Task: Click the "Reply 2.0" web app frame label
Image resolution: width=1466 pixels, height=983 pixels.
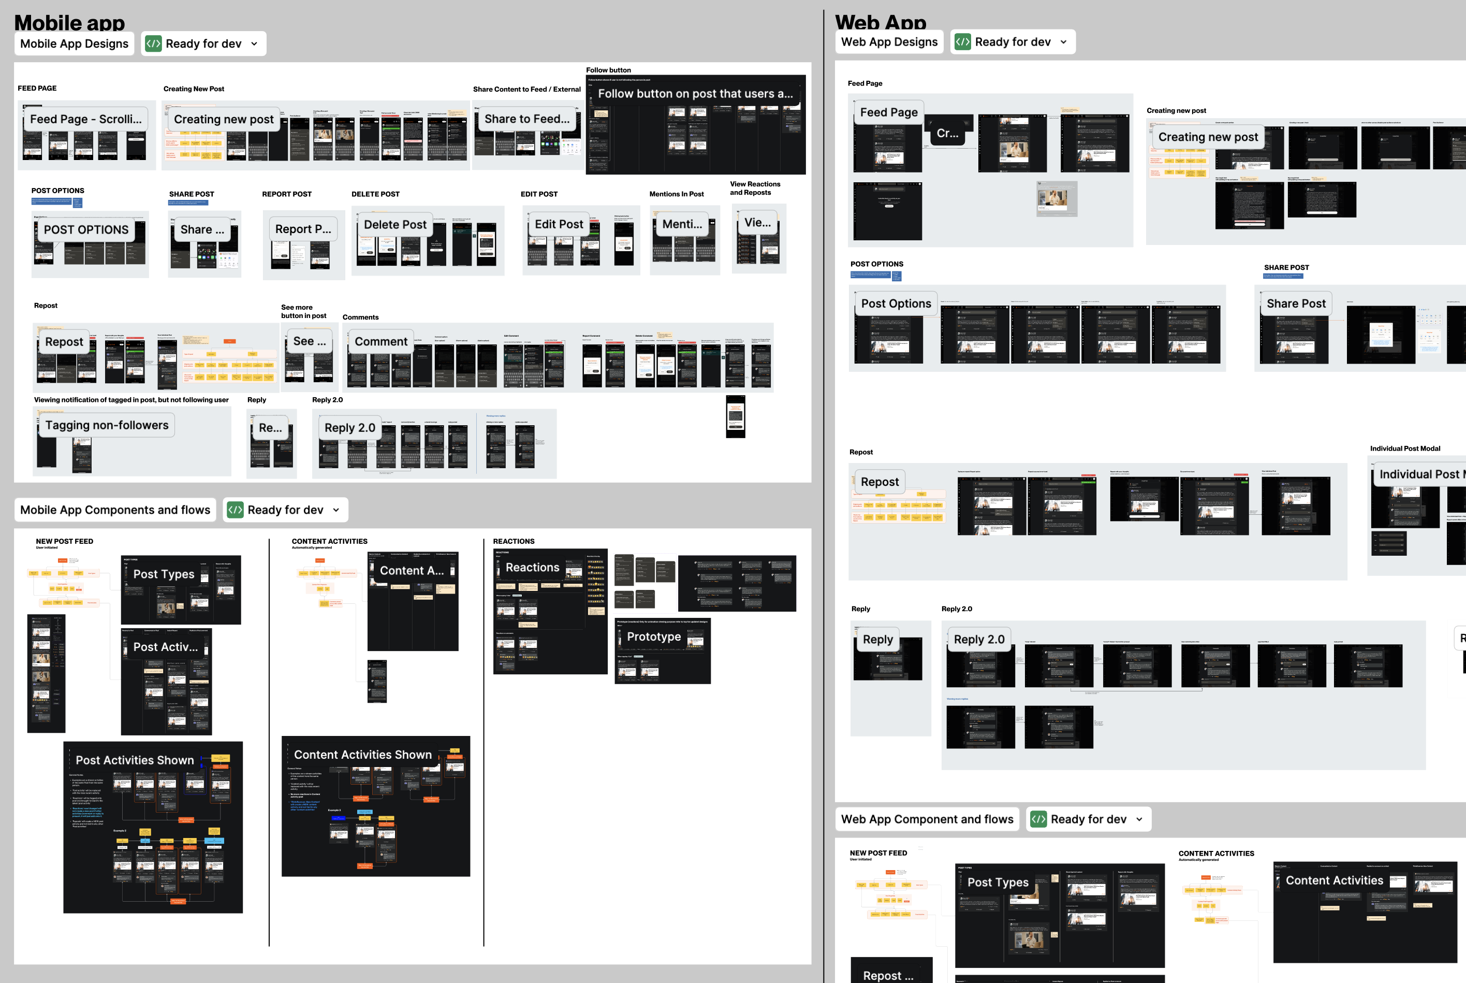Action: pos(978,640)
